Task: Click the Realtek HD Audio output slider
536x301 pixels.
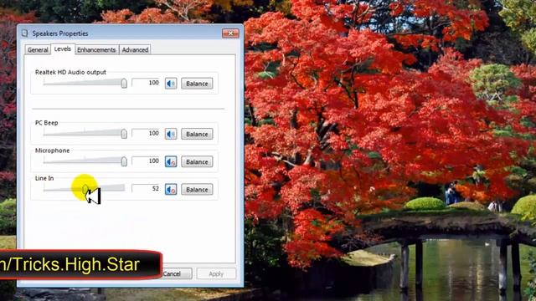Action: (85, 83)
